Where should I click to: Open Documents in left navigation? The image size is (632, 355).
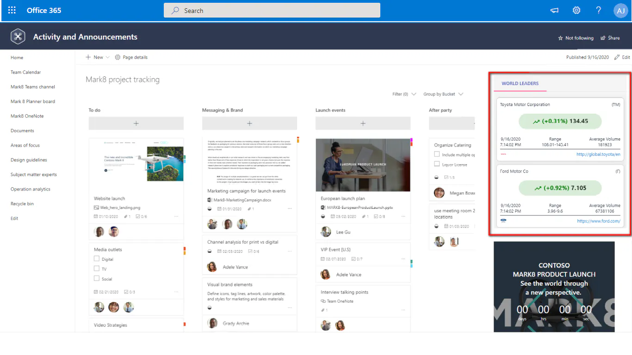22,131
